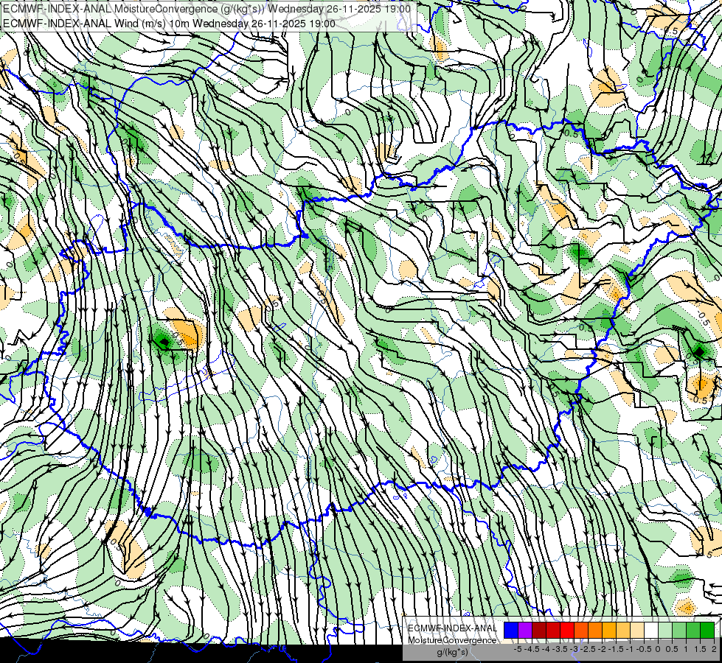Pick the bright red swatch left of -3

[x=567, y=631]
